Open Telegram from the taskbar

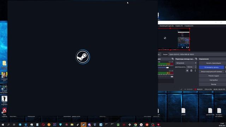click(x=20, y=125)
